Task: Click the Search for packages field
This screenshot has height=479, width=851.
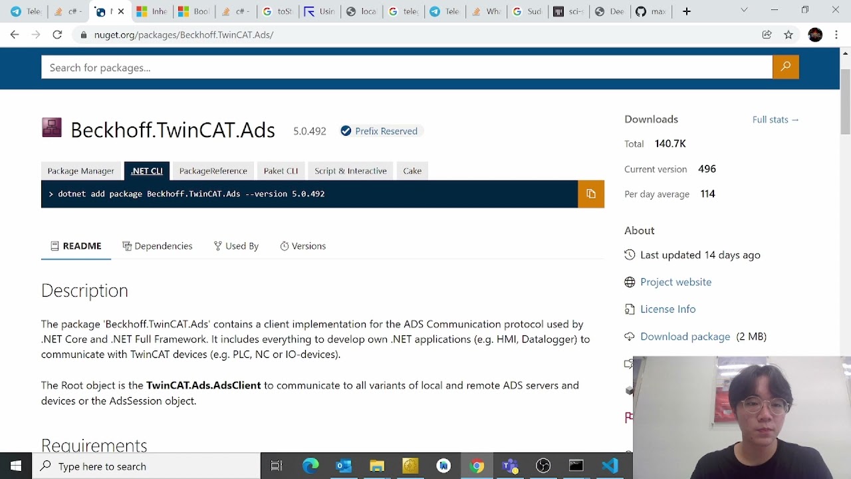Action: pyautogui.click(x=407, y=67)
